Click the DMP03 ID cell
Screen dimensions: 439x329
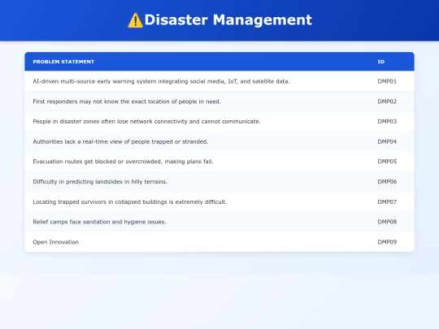387,121
